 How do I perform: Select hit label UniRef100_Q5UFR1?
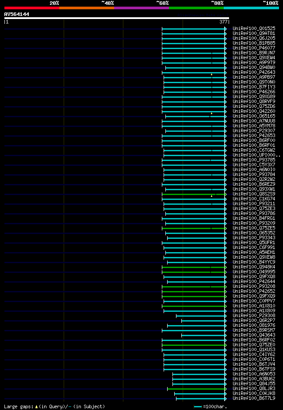(x=254, y=242)
